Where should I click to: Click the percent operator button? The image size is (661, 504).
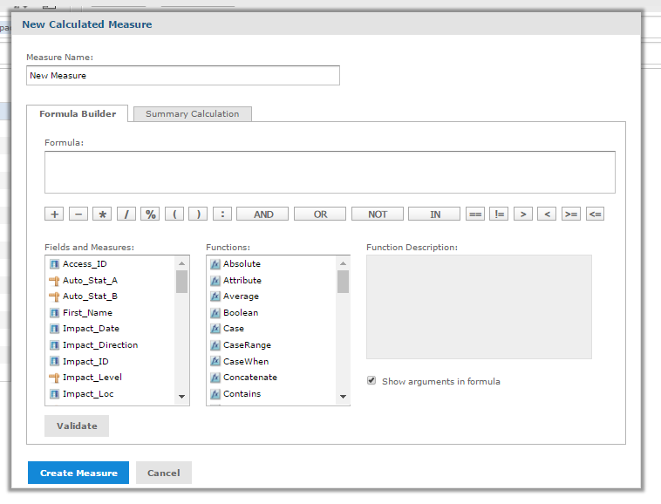(151, 214)
